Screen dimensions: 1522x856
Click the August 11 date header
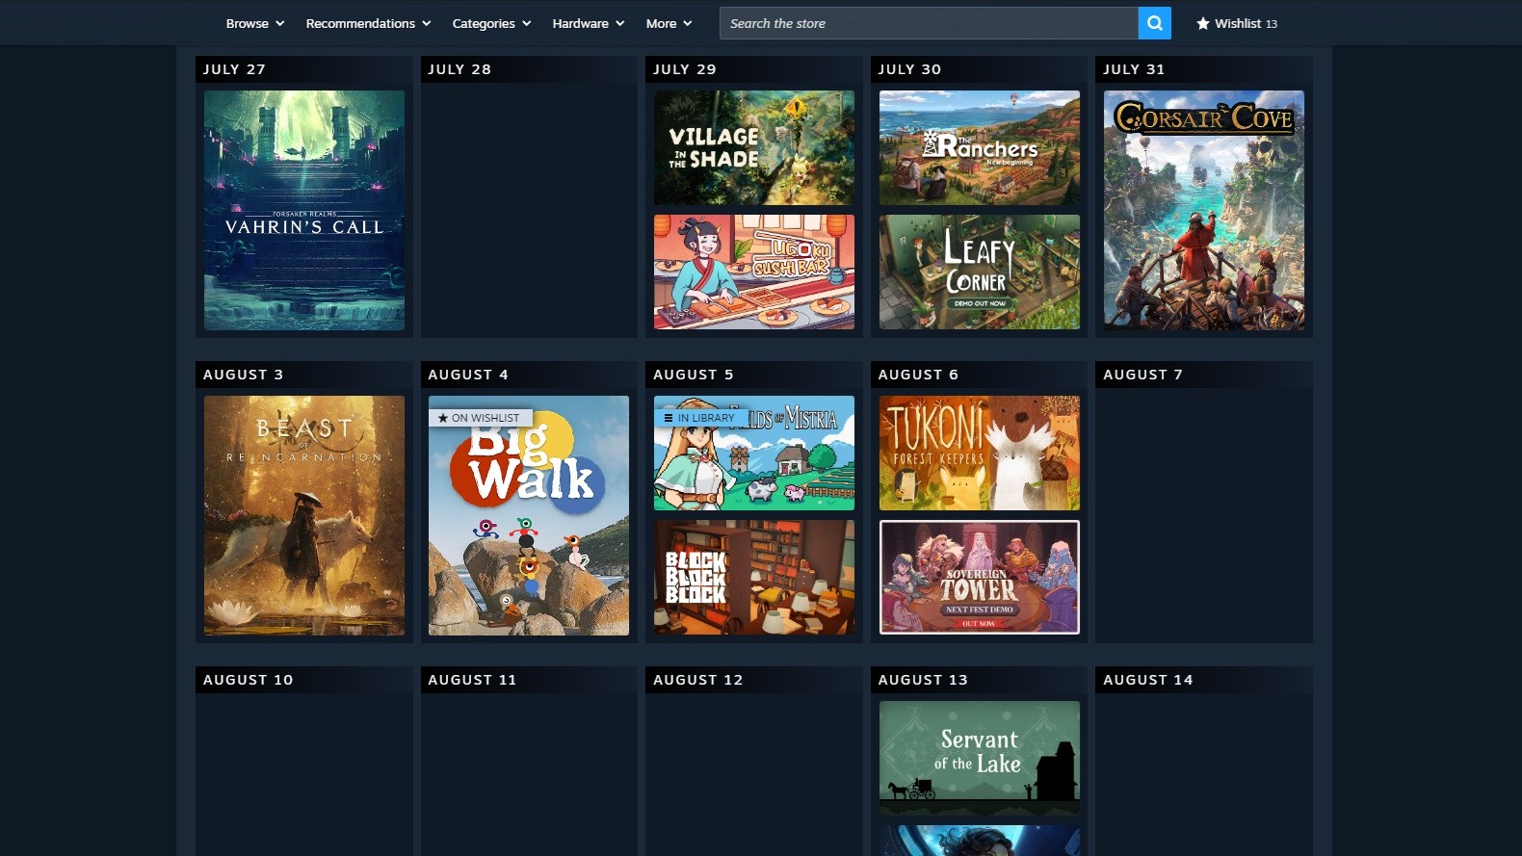tap(529, 680)
